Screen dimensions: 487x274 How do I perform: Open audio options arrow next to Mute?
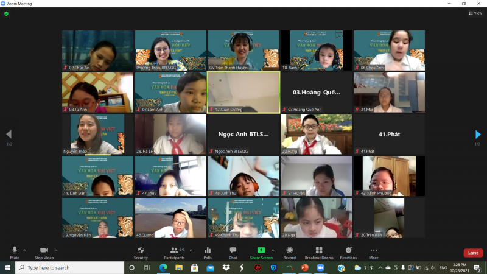click(x=24, y=250)
